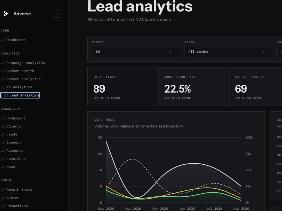Open Screen analytics
282x211 pixels.
[21, 79]
